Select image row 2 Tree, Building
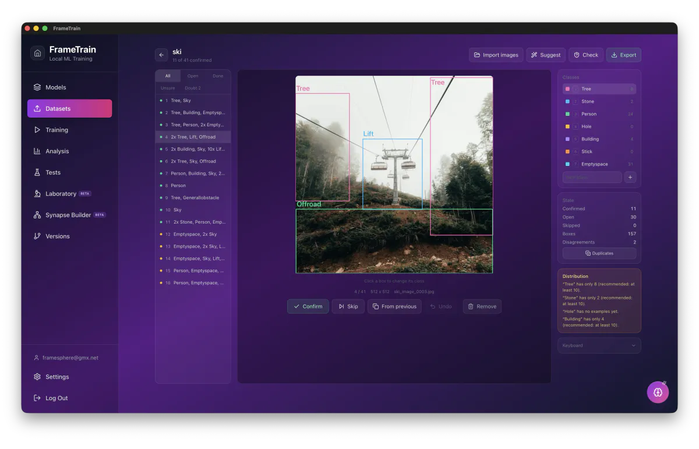The image size is (699, 449). pyautogui.click(x=193, y=113)
